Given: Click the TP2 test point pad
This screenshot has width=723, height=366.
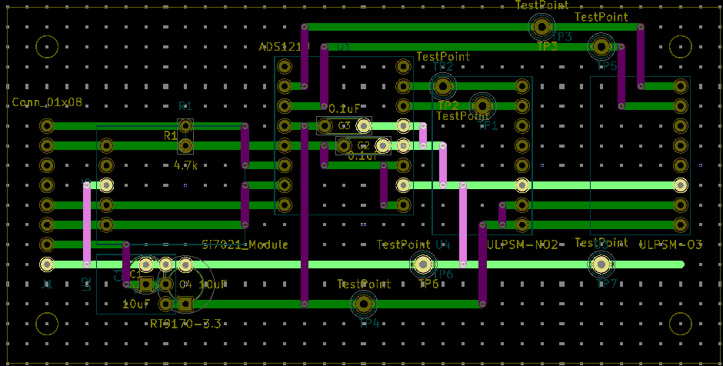Looking at the screenshot, I should (442, 85).
